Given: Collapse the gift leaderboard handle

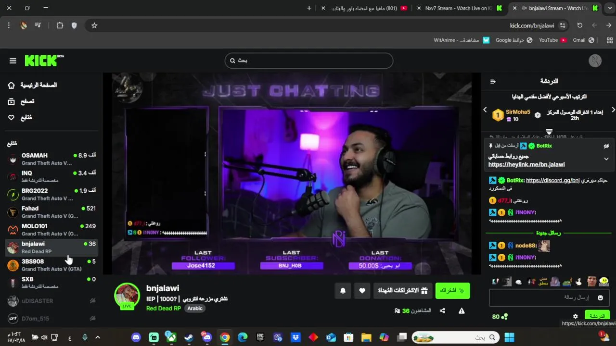Looking at the screenshot, I should pos(549,131).
